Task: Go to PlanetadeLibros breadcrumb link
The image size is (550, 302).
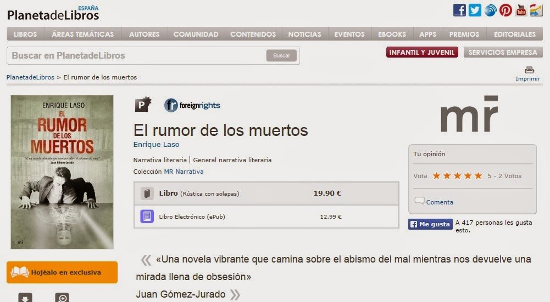Action: coord(31,77)
